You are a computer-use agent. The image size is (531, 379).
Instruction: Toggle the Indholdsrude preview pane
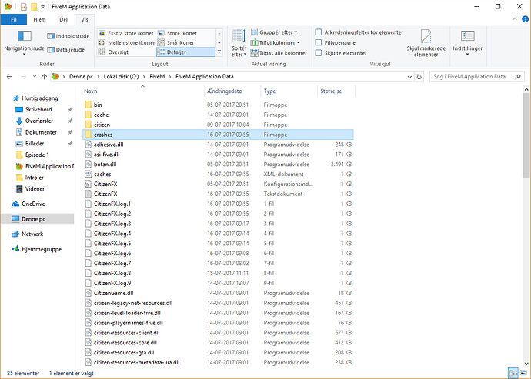[68, 36]
